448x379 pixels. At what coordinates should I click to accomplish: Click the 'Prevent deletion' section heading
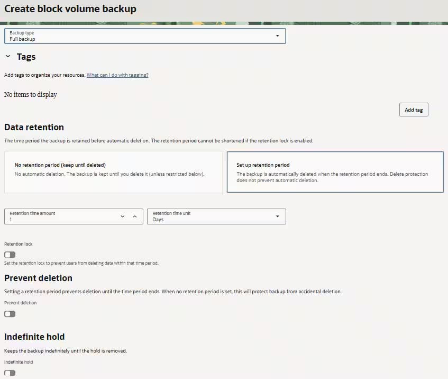point(38,278)
